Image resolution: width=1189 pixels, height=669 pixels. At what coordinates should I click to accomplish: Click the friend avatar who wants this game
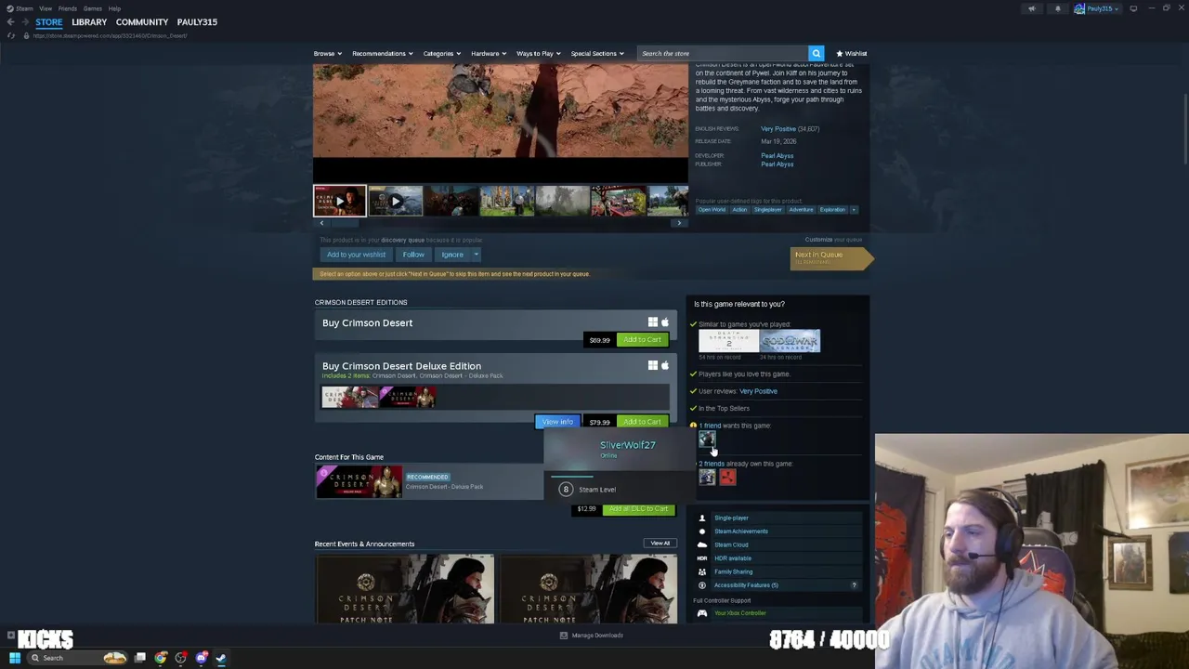tap(707, 439)
